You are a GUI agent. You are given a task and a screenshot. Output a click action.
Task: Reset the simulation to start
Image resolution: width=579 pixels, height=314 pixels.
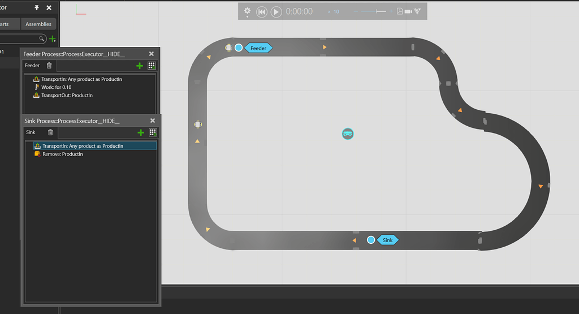click(261, 12)
